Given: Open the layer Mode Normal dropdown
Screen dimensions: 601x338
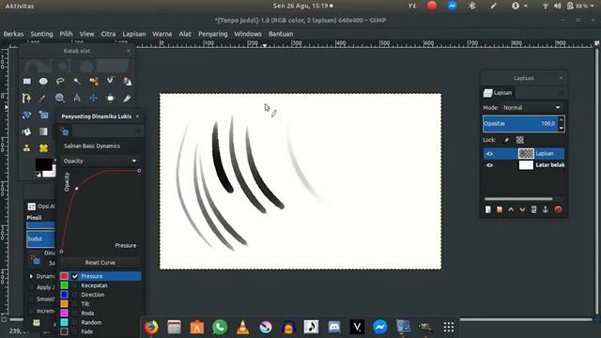Looking at the screenshot, I should click(x=532, y=108).
